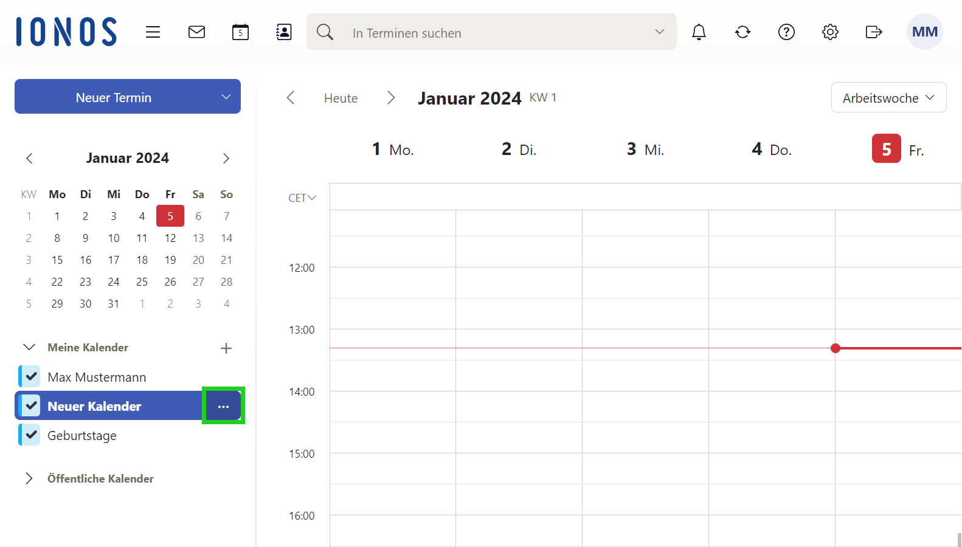962x547 pixels.
Task: Open the hamburger navigation menu
Action: click(153, 32)
